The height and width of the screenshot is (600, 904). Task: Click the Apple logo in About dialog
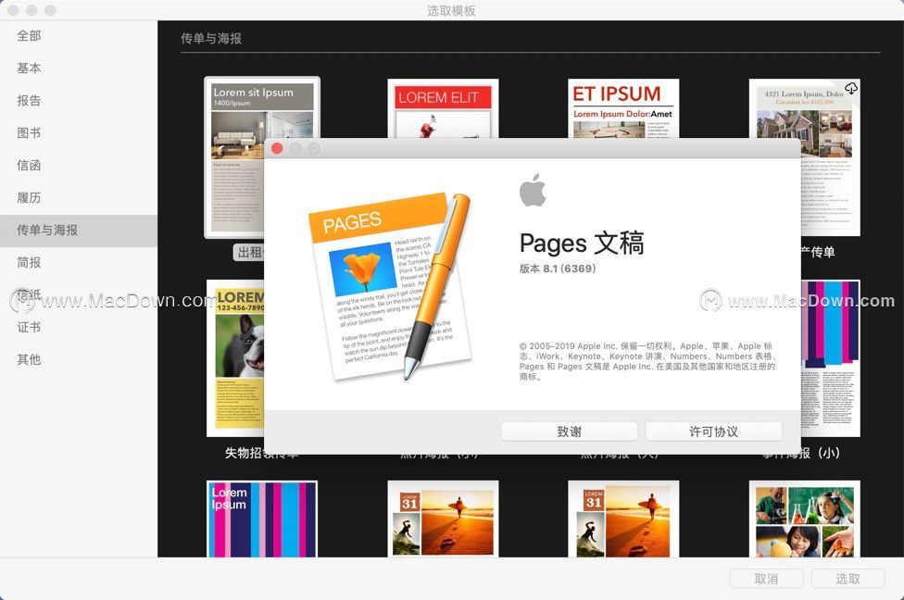point(533,190)
